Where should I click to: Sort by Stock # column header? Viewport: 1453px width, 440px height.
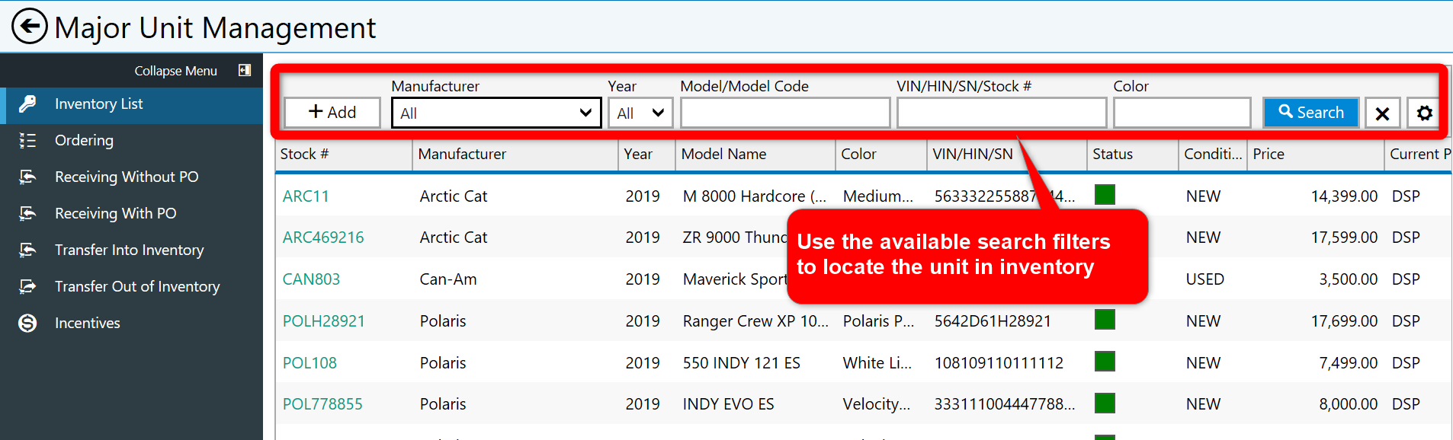[x=344, y=154]
